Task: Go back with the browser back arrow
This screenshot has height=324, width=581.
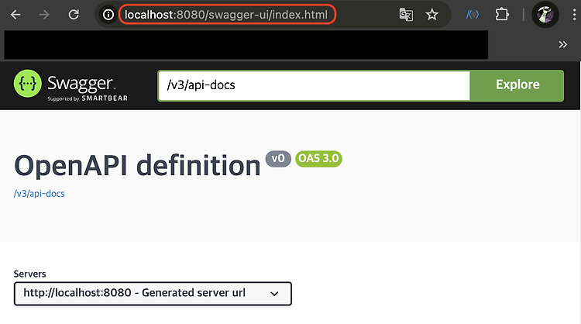Action: [15, 15]
